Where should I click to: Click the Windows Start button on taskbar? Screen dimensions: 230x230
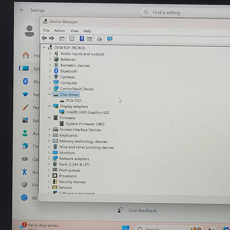click(x=126, y=228)
